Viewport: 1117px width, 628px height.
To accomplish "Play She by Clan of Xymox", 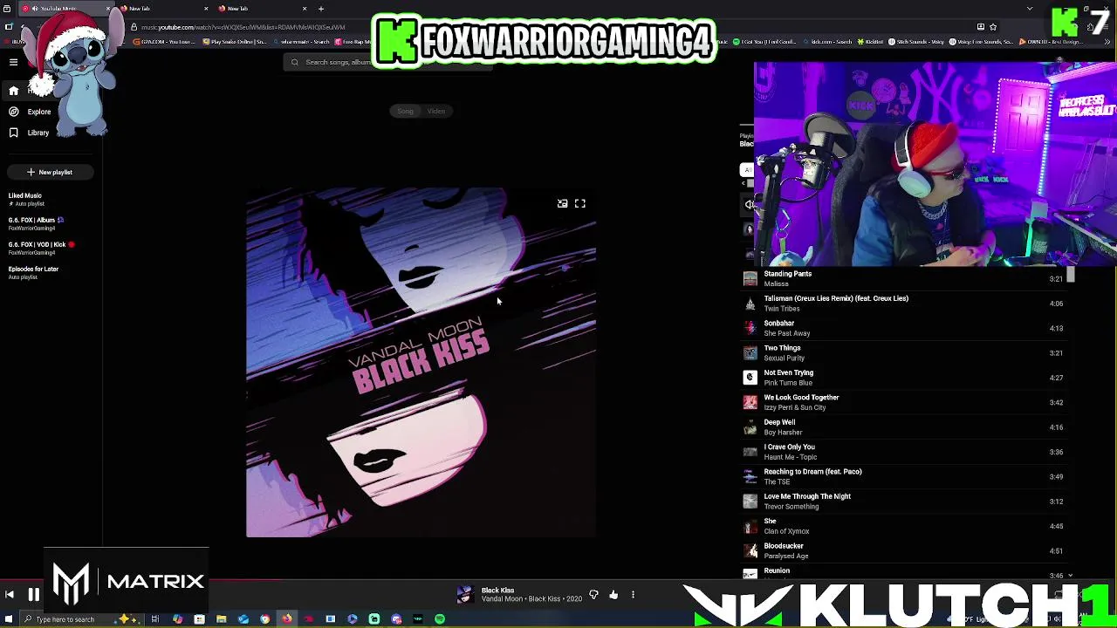I will click(906, 526).
